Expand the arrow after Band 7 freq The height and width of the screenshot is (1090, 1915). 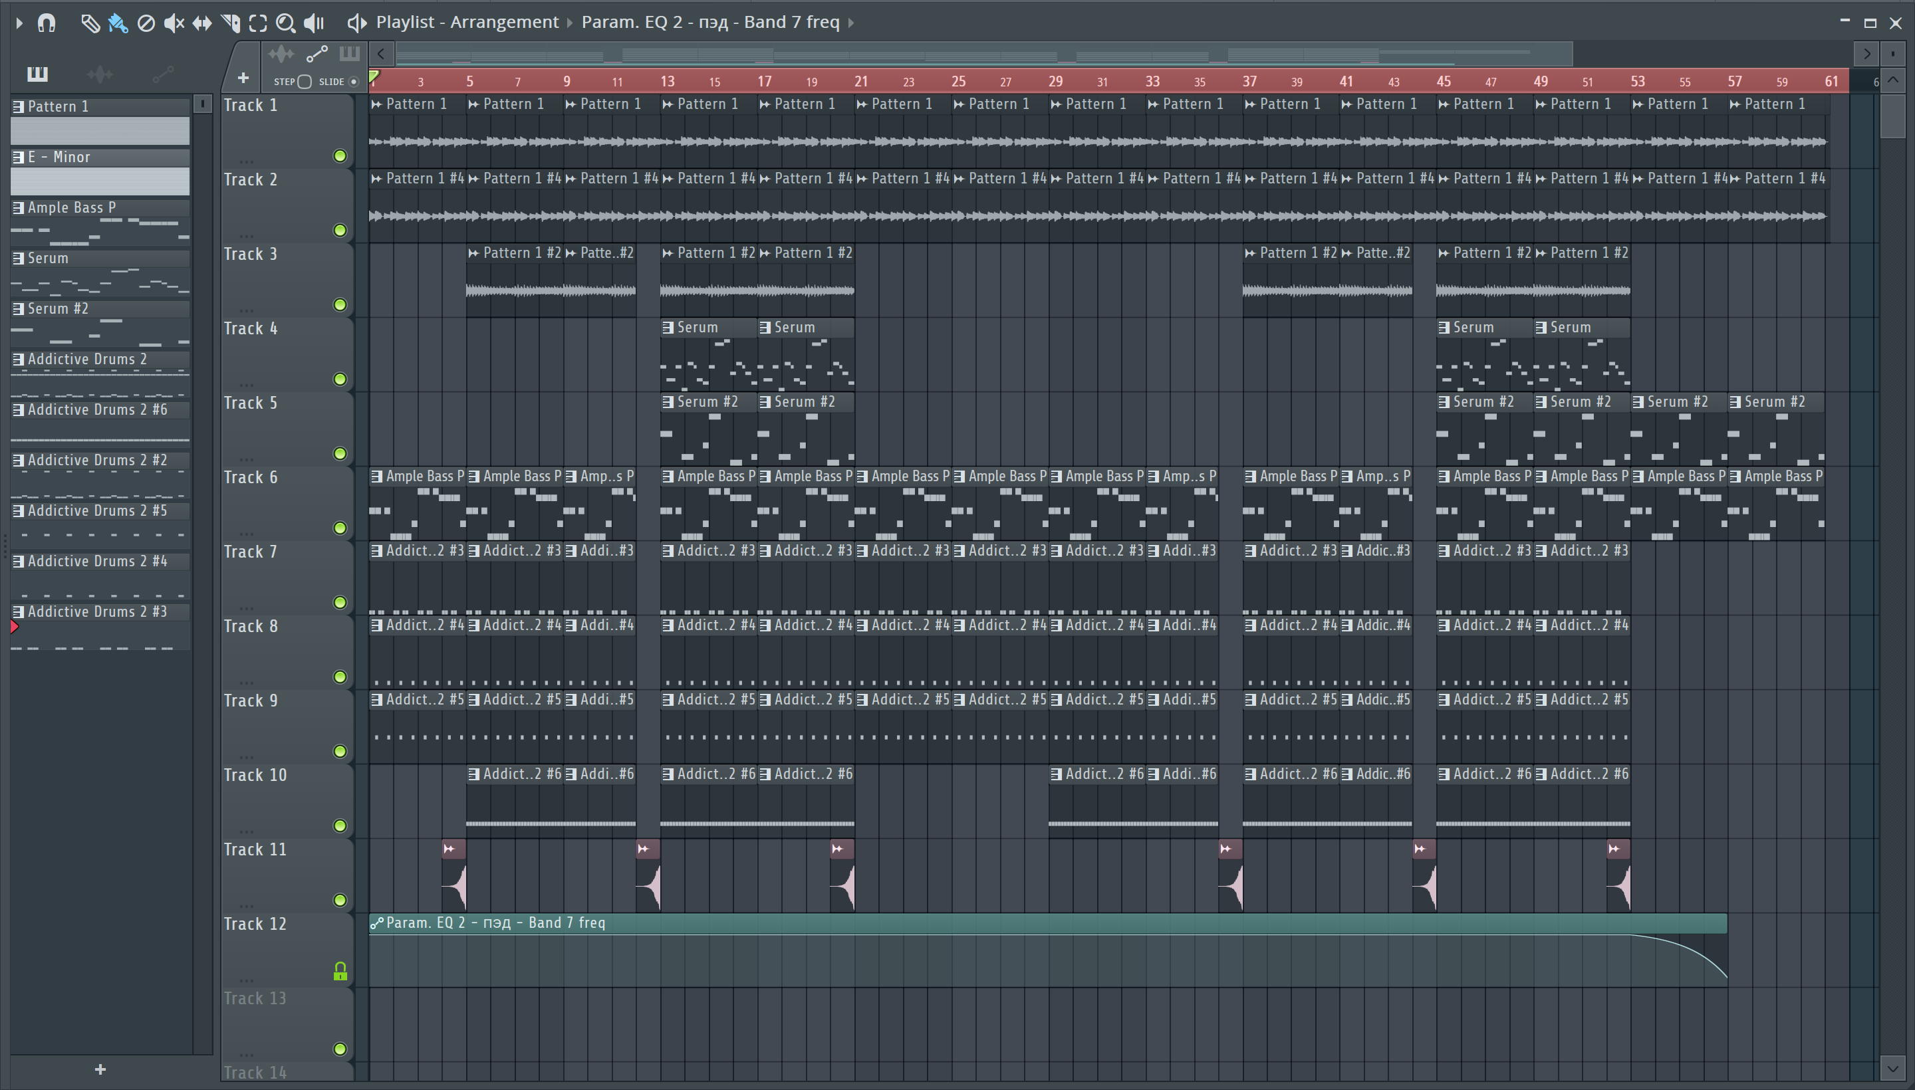[x=850, y=23]
